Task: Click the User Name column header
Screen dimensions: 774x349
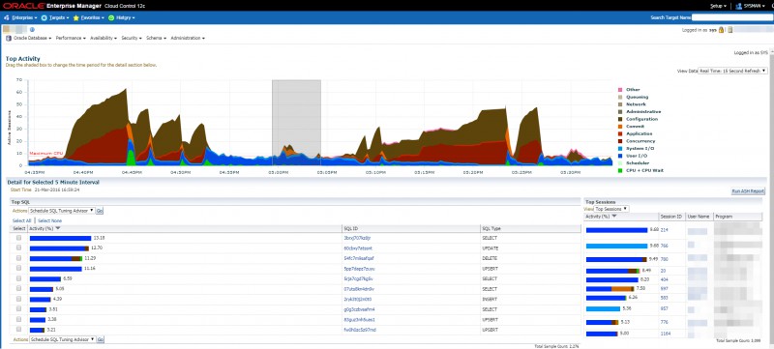Action: click(699, 217)
